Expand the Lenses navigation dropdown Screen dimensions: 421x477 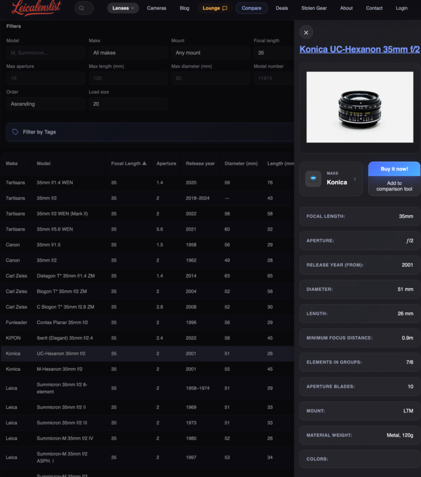(x=123, y=8)
